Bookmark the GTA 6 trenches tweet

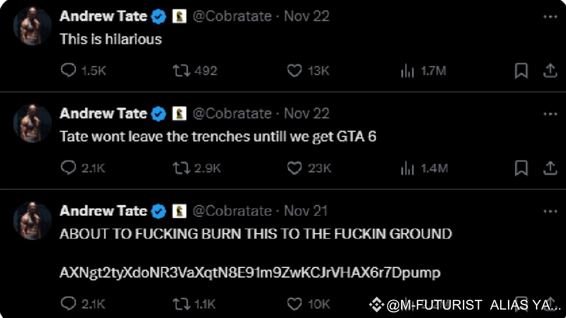(522, 168)
